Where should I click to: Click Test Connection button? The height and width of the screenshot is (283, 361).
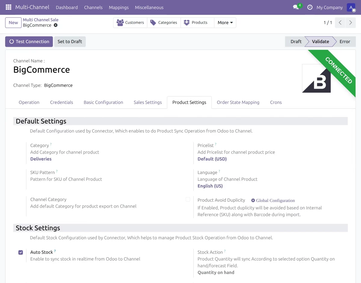tap(29, 42)
